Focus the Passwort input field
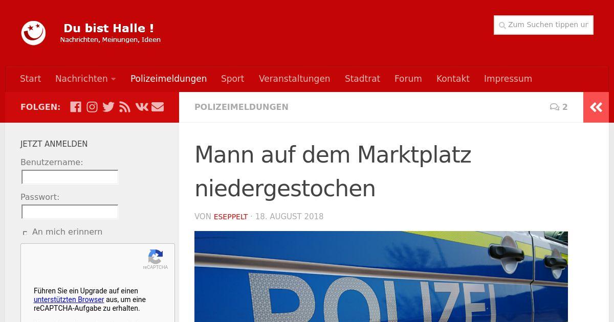Image resolution: width=614 pixels, height=322 pixels. pyautogui.click(x=70, y=212)
